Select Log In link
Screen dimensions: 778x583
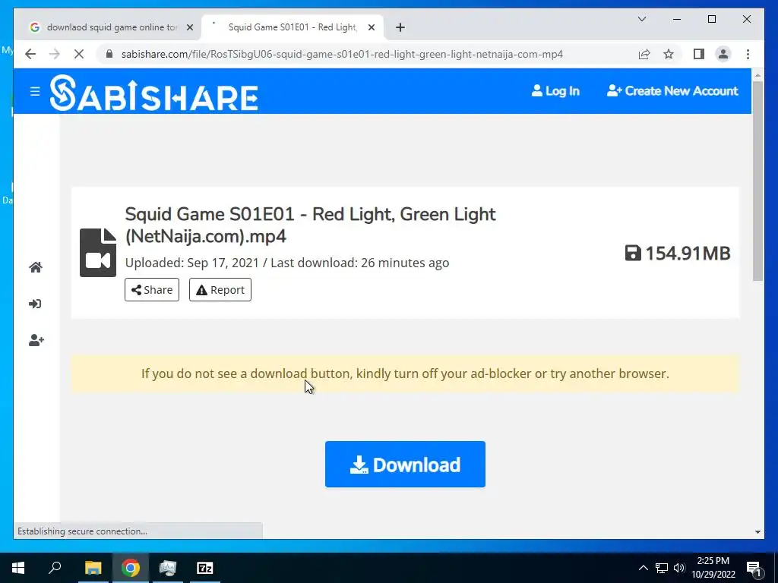(555, 91)
